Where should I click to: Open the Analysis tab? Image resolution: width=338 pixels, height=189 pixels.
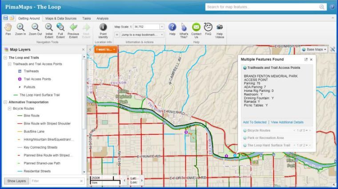coord(102,18)
